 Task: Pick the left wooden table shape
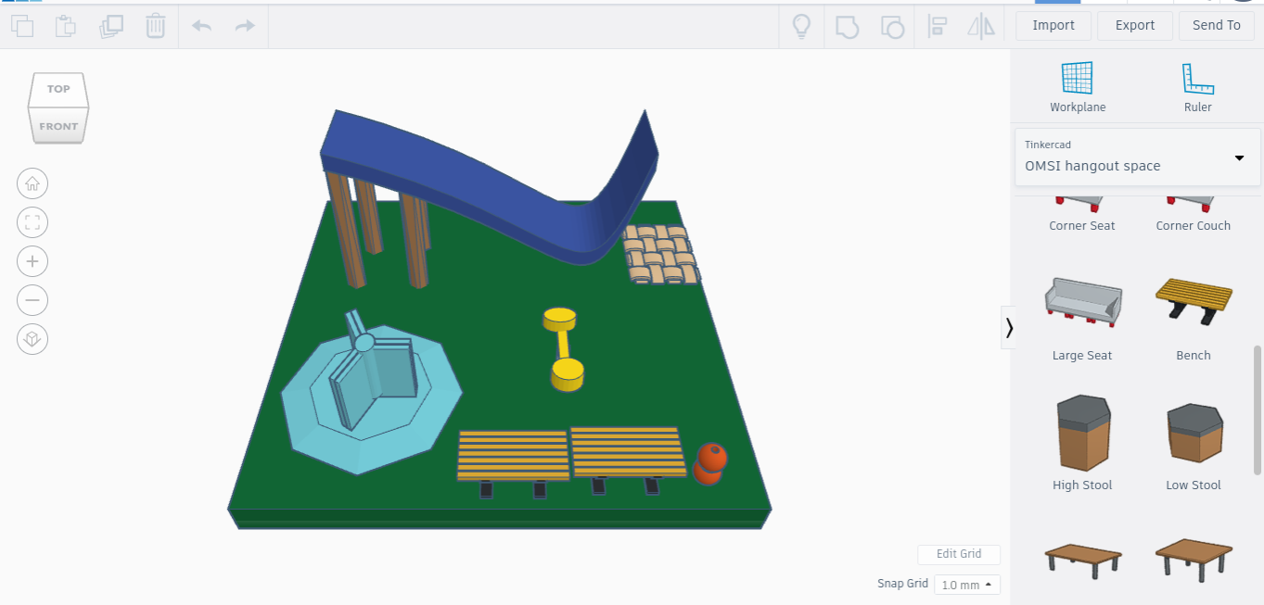(x=1082, y=560)
